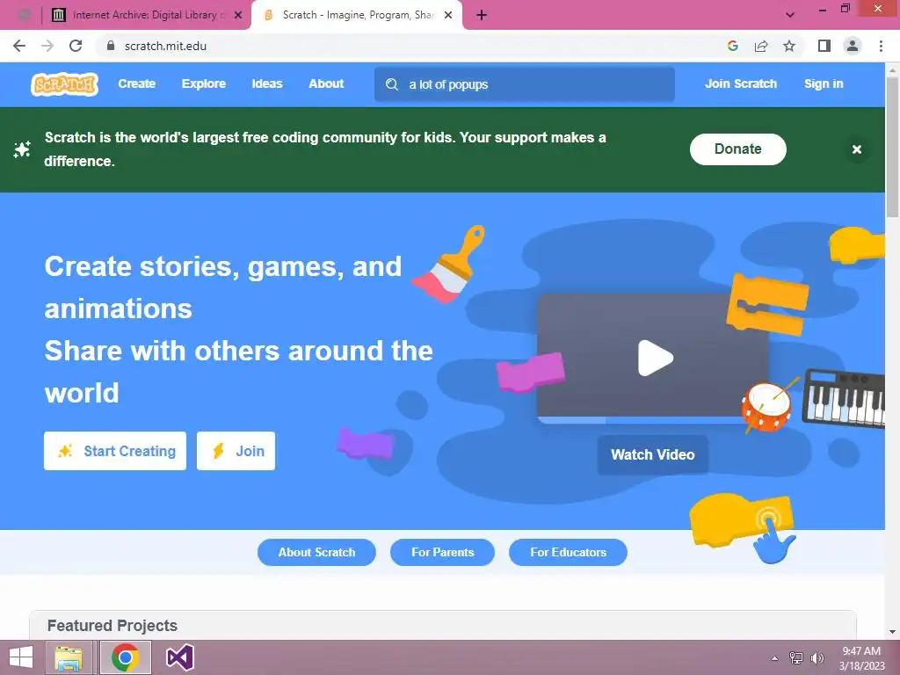Click the network tray icon
900x675 pixels.
796,658
